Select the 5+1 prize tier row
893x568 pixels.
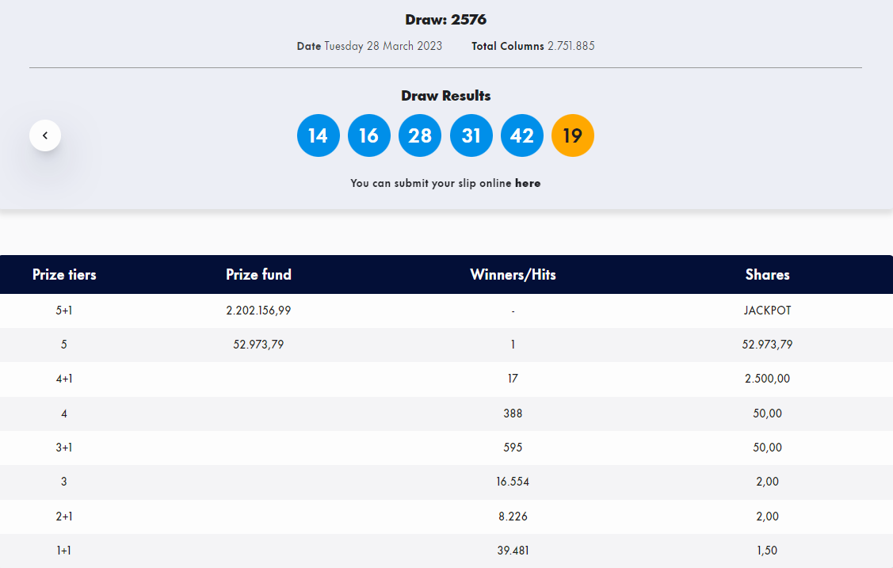coord(64,311)
